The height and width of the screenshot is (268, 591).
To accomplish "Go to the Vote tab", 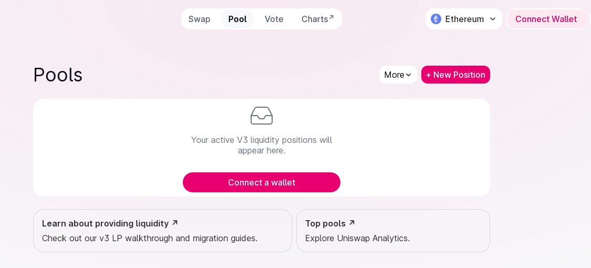I will [274, 19].
